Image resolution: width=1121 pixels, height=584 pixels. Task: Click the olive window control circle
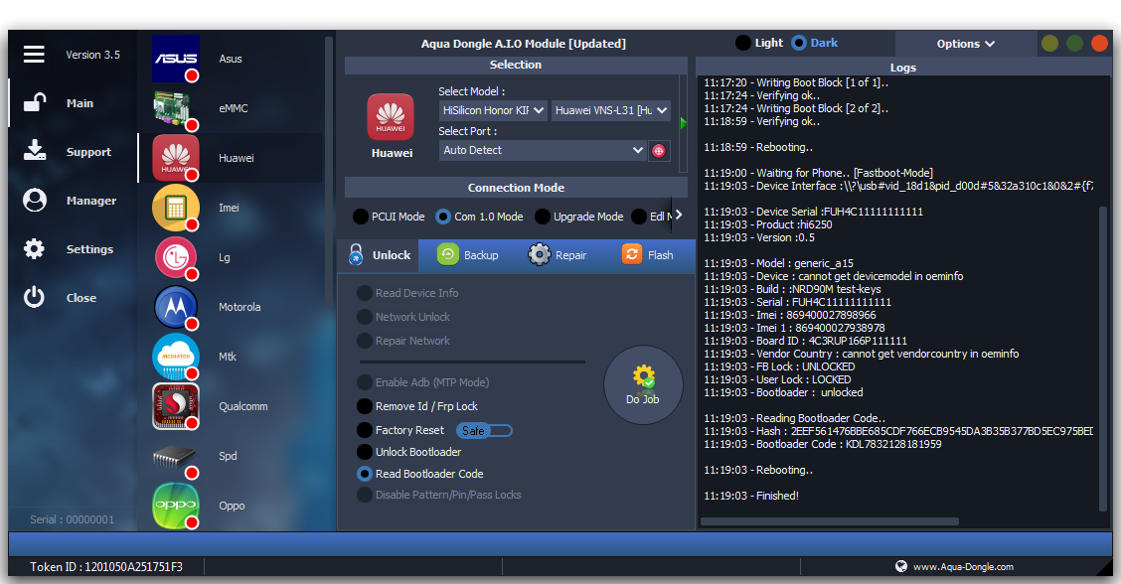1049,44
